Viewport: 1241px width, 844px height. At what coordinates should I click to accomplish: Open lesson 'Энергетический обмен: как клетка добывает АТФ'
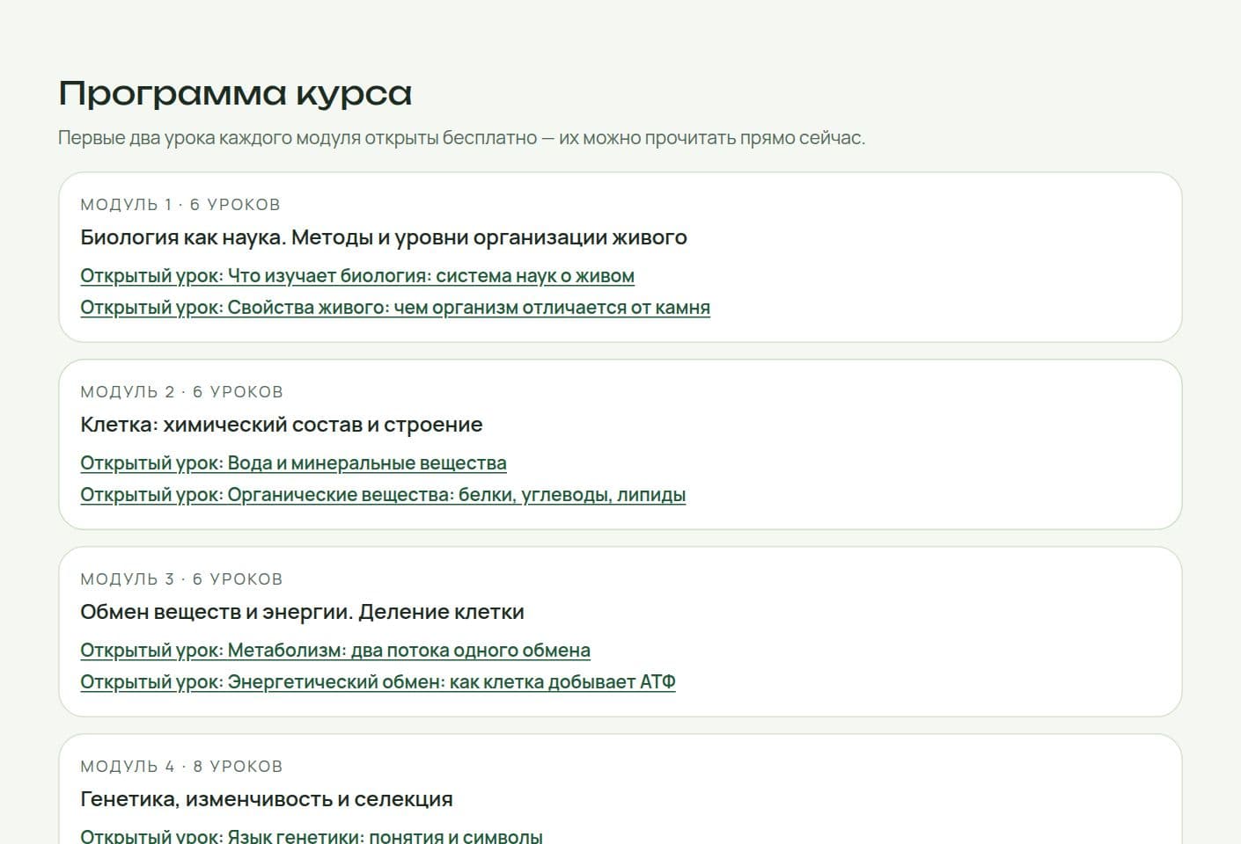[x=378, y=682]
